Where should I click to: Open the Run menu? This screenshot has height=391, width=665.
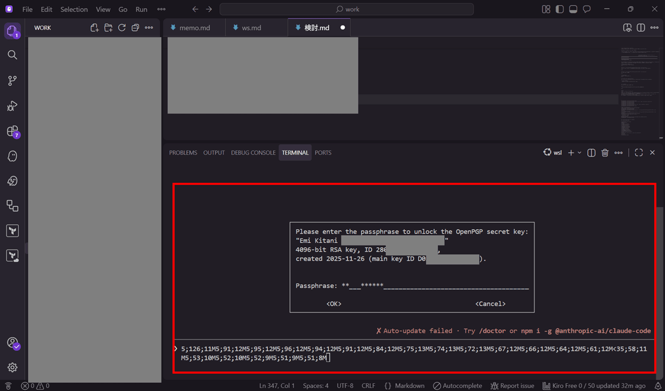pos(141,9)
